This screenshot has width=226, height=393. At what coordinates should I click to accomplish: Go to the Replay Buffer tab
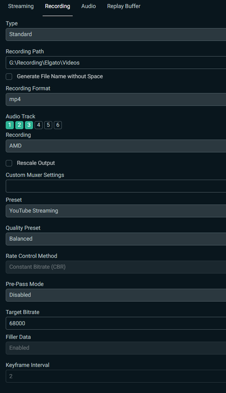124,6
